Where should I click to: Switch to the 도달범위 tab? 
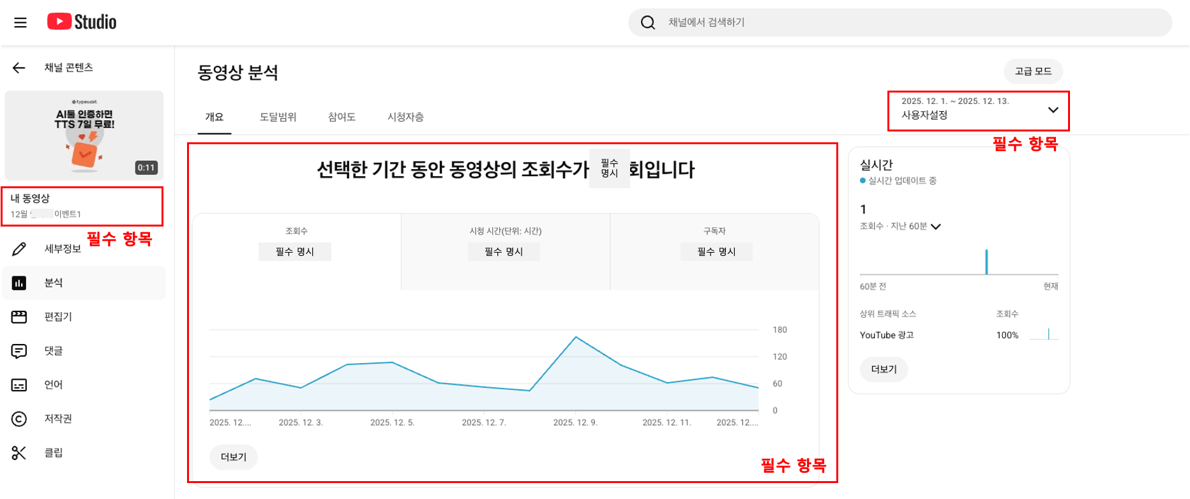coord(278,117)
